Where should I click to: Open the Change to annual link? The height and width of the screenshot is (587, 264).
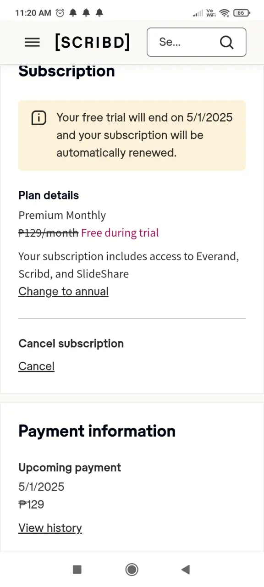[x=63, y=292]
